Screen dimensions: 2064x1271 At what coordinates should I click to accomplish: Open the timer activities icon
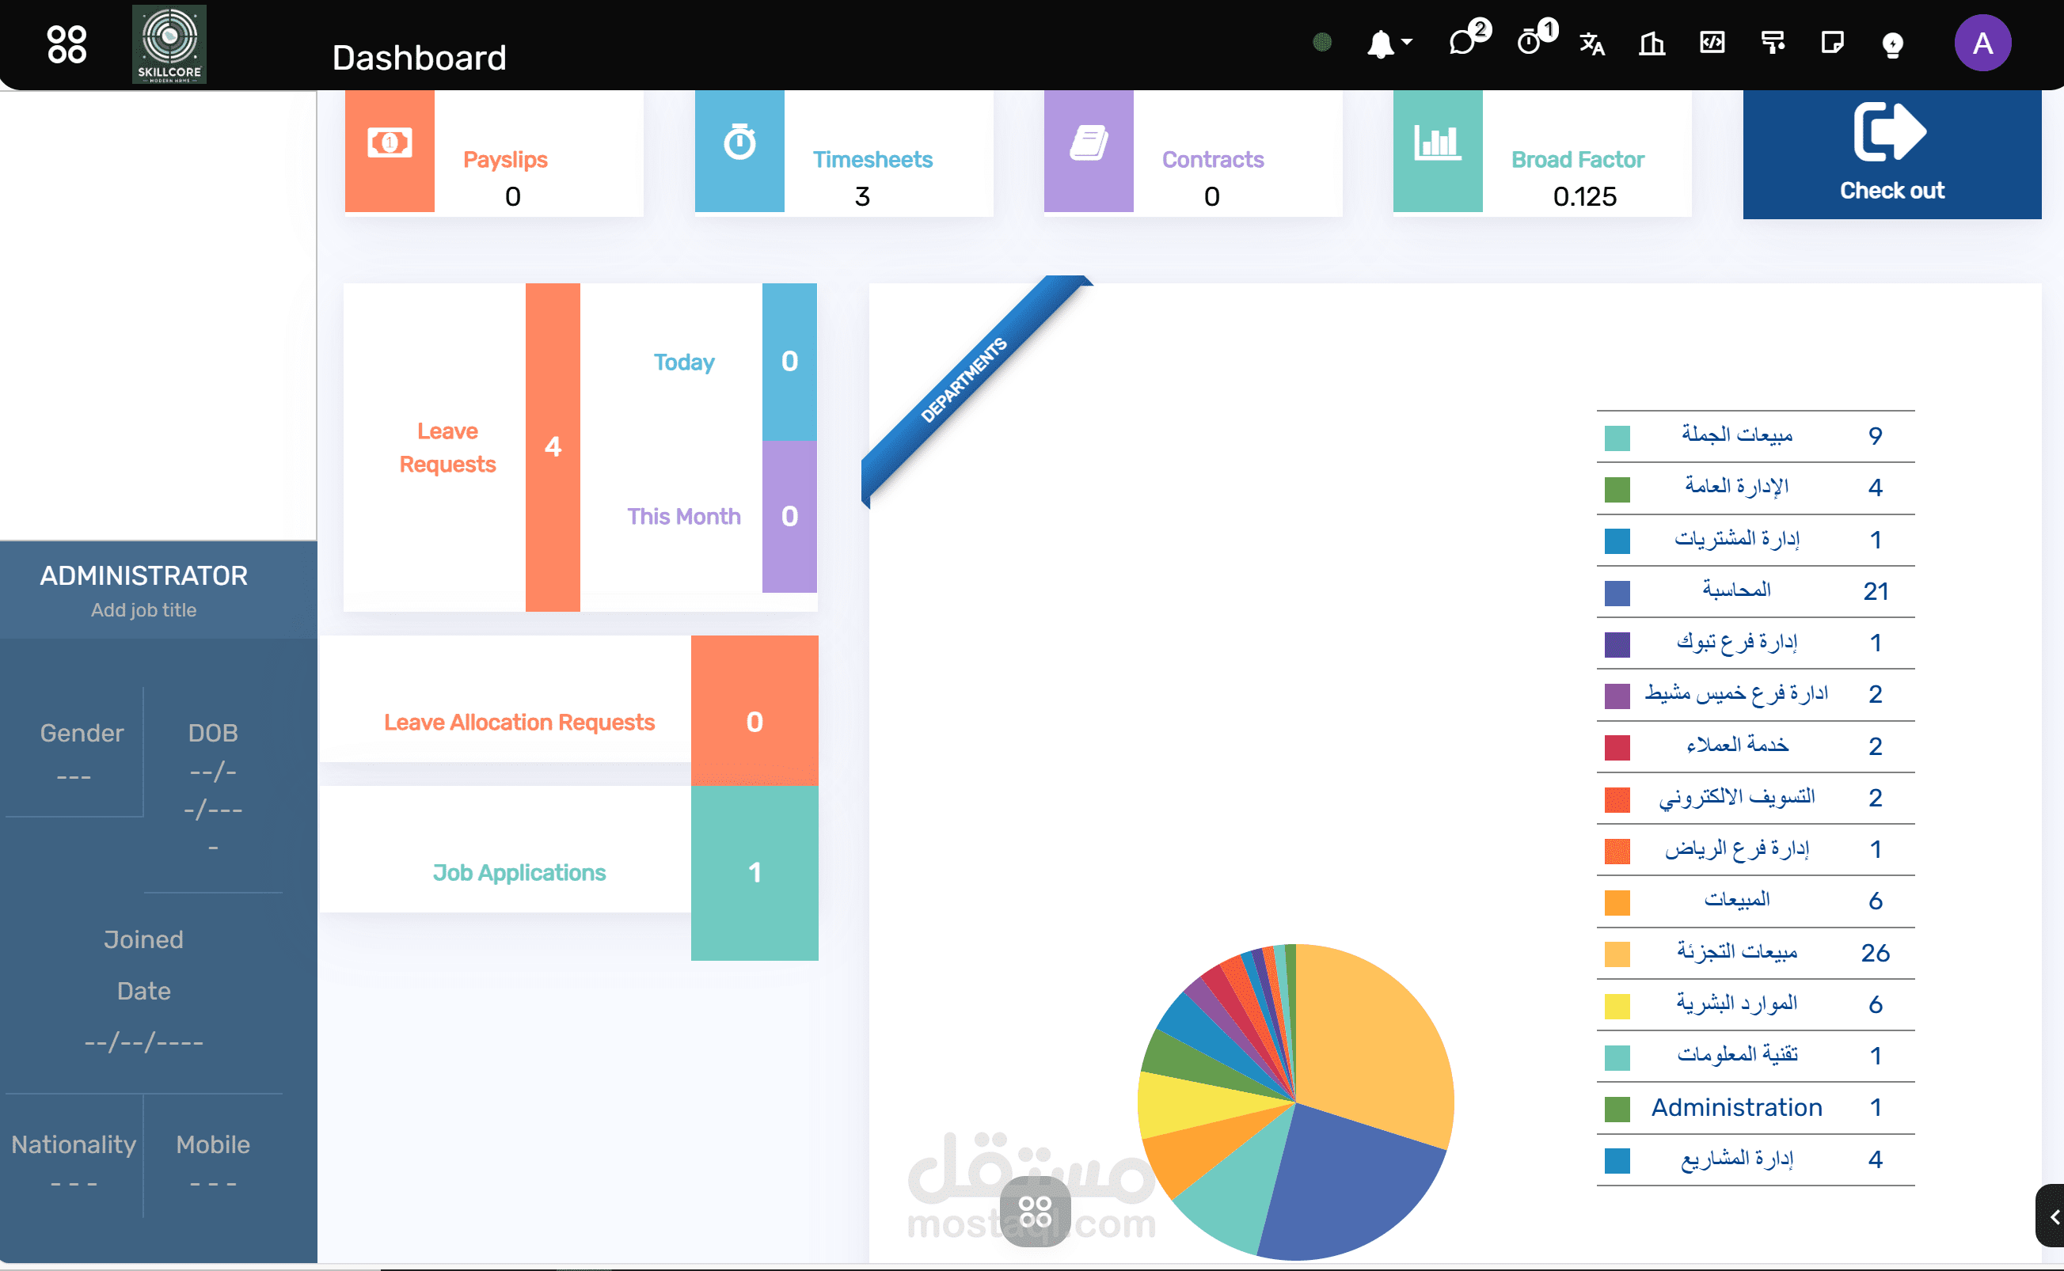point(1535,40)
